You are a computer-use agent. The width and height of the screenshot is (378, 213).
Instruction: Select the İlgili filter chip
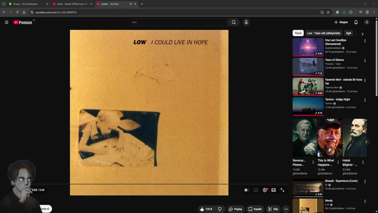(x=349, y=33)
